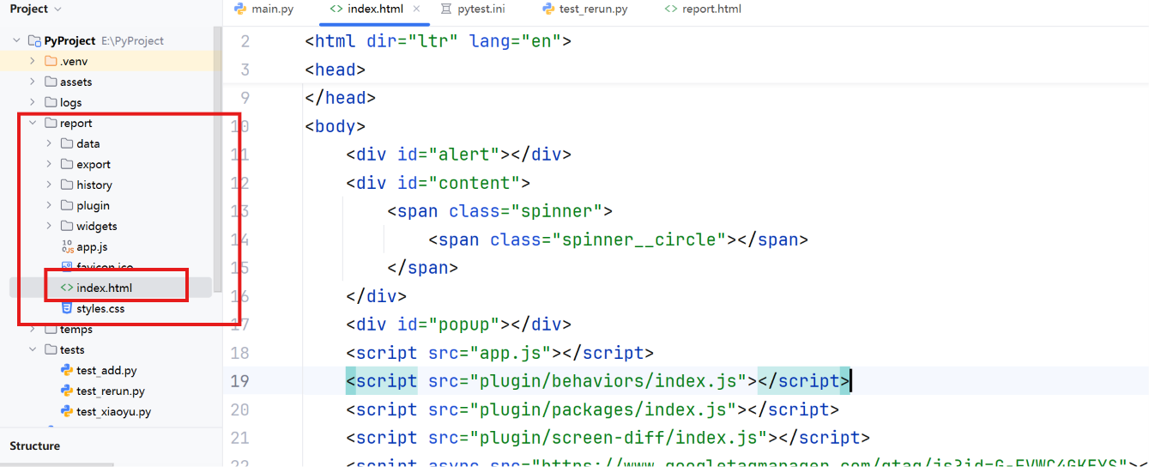Click the data folder icon
Screen dimensions: 1149x467
tap(67, 143)
